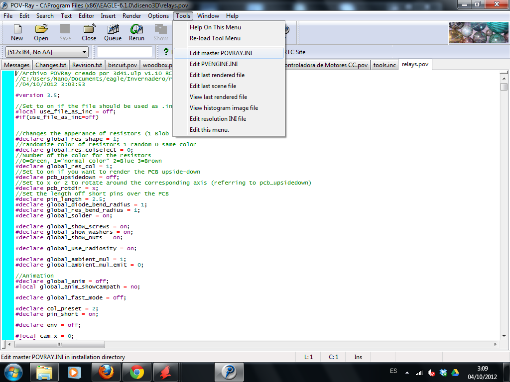The height and width of the screenshot is (382, 510).
Task: Click the ES language indicator
Action: click(393, 371)
